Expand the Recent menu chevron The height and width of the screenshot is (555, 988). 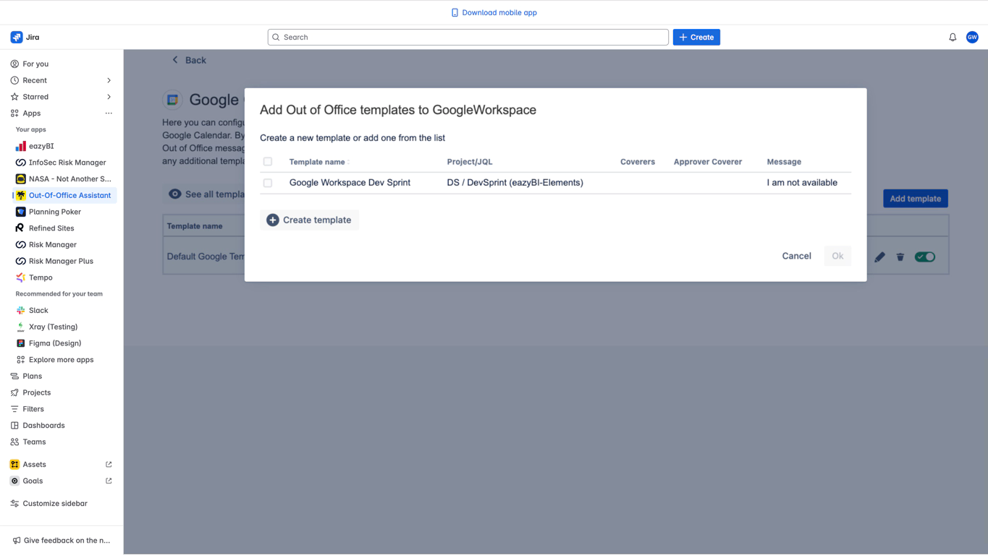[109, 80]
